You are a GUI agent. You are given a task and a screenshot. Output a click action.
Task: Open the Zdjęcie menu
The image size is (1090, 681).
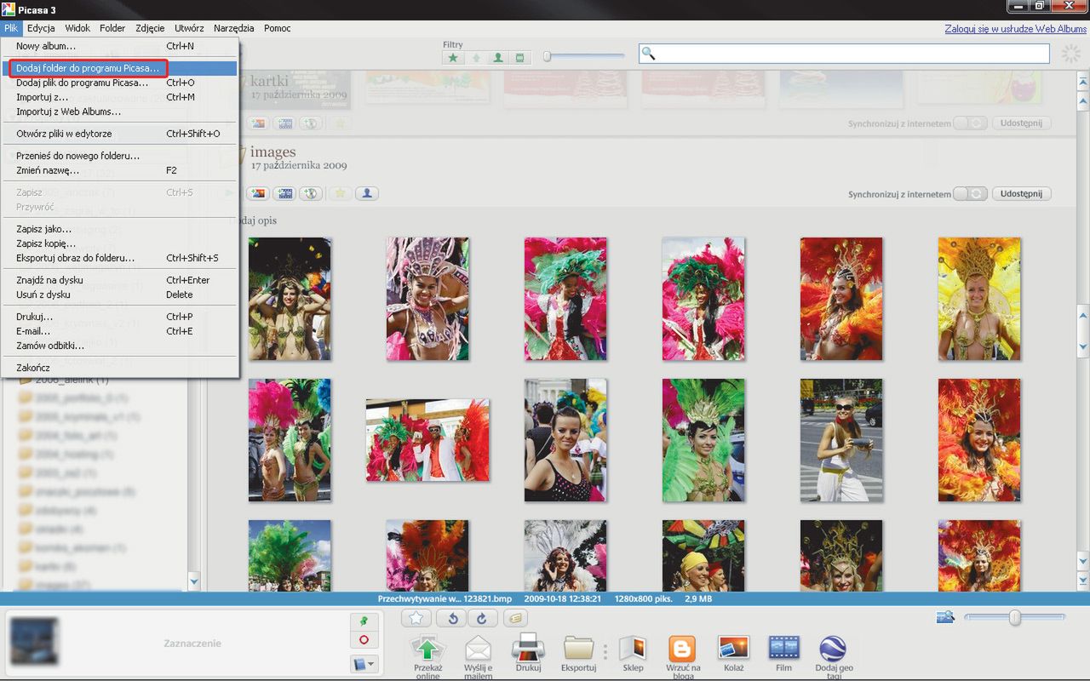point(150,28)
